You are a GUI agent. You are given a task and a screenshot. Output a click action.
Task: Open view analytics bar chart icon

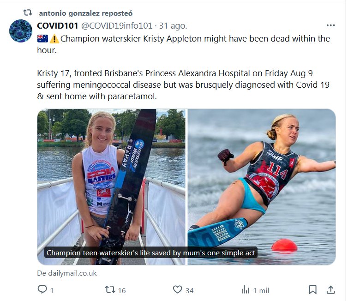coord(245,290)
